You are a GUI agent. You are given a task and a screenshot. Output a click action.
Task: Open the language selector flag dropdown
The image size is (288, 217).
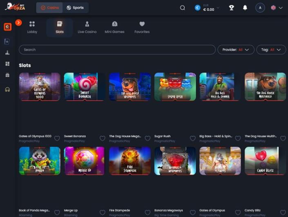pos(277,7)
